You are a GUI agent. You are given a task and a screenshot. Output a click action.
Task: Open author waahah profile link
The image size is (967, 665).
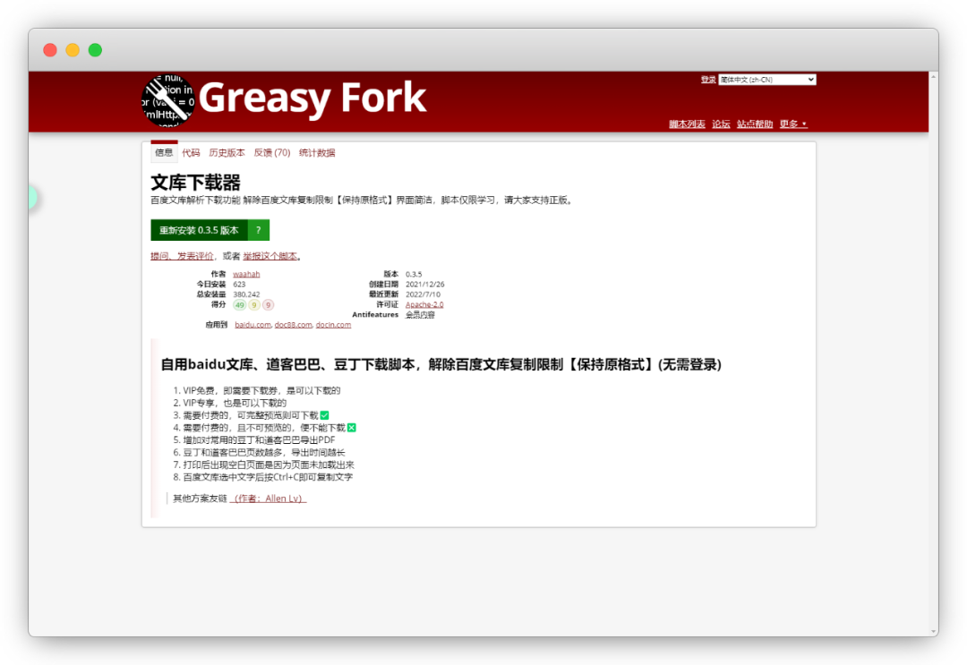[246, 274]
